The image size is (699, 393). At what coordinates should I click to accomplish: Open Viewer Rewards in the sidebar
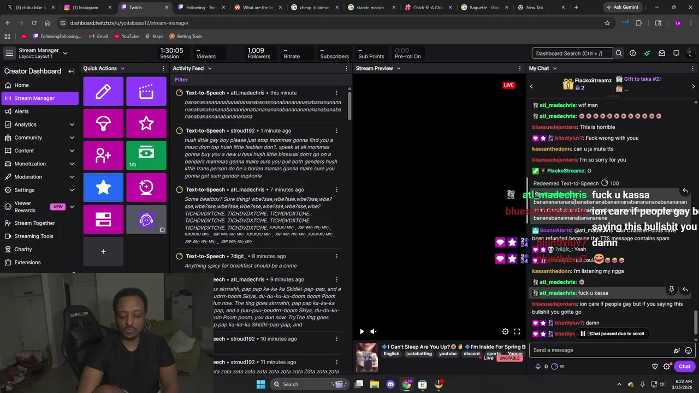coord(39,206)
